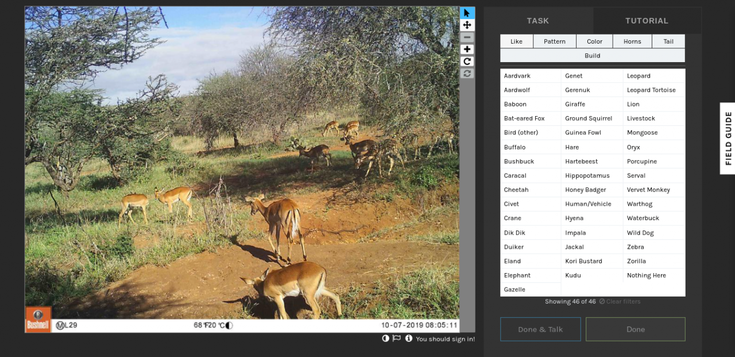The width and height of the screenshot is (735, 357).
Task: Select Hartebeest species
Action: click(592, 162)
